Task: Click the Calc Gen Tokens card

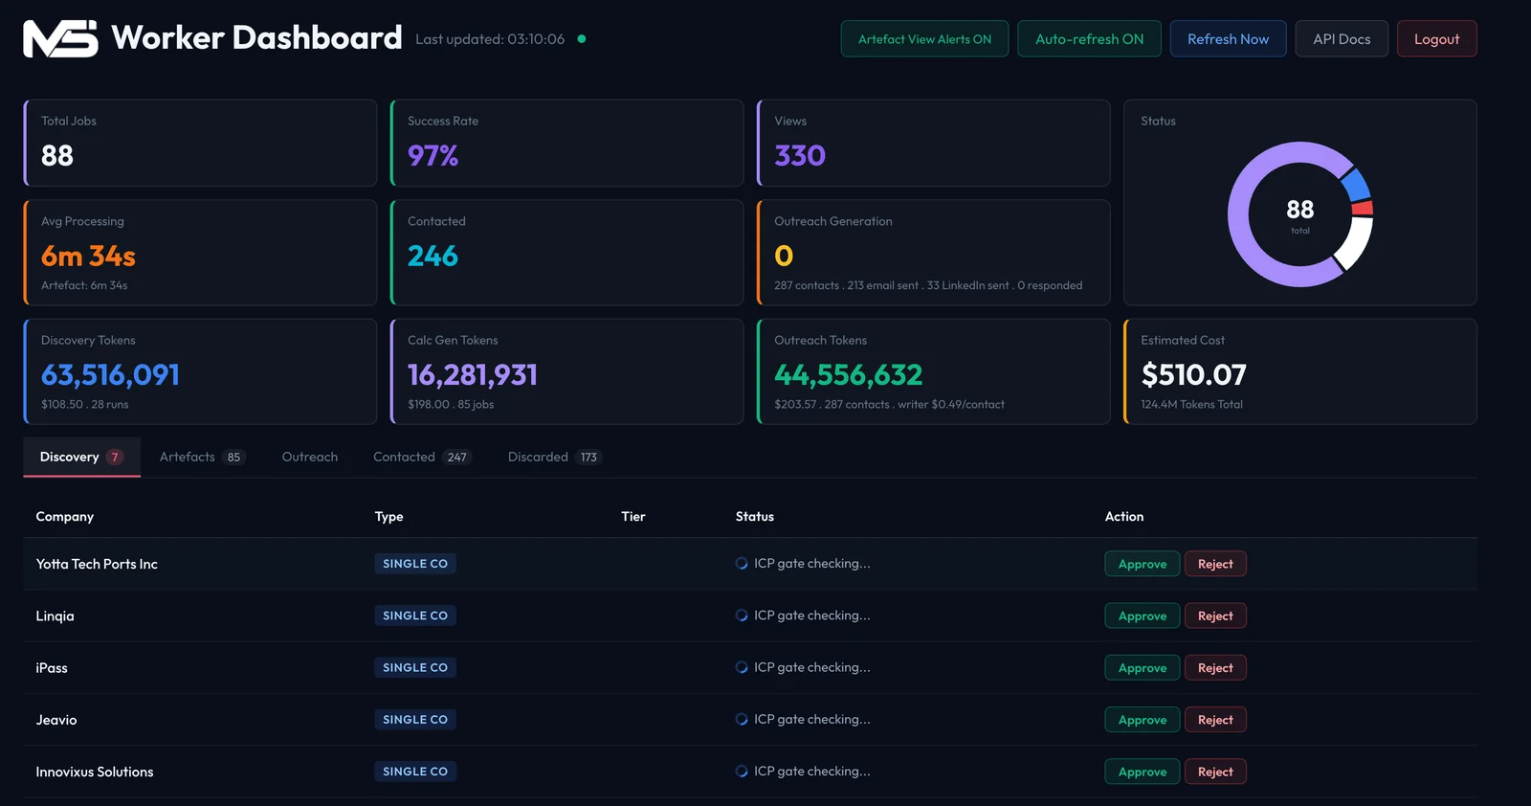Action: pos(566,371)
